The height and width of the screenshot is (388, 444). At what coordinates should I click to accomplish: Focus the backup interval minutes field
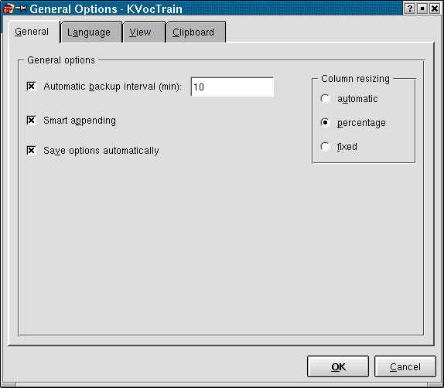coord(232,87)
